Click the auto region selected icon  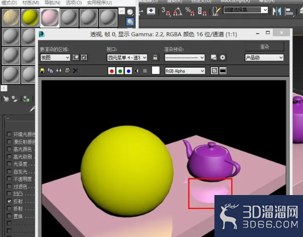point(84,57)
